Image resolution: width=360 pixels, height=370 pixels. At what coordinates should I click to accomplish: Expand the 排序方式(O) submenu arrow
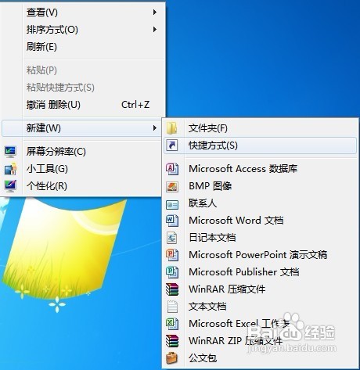tap(155, 30)
